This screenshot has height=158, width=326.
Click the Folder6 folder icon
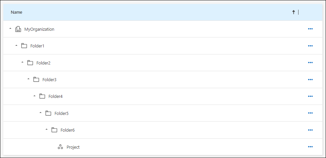tap(54, 130)
